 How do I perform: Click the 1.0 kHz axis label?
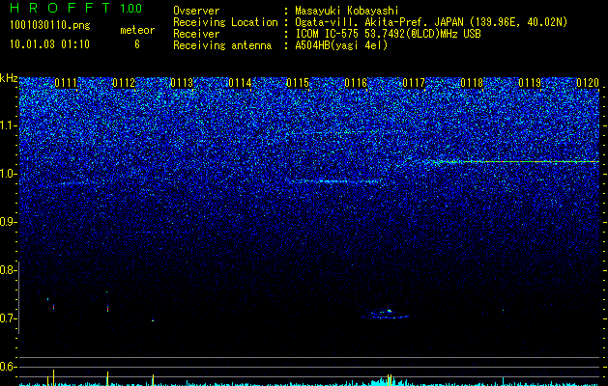coord(8,174)
